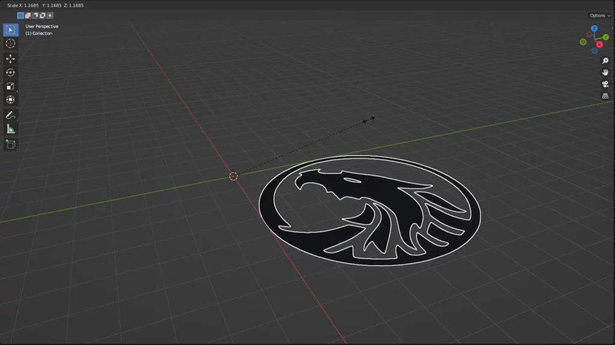615x345 pixels.
Task: Click the Pan view hand icon
Action: click(605, 73)
